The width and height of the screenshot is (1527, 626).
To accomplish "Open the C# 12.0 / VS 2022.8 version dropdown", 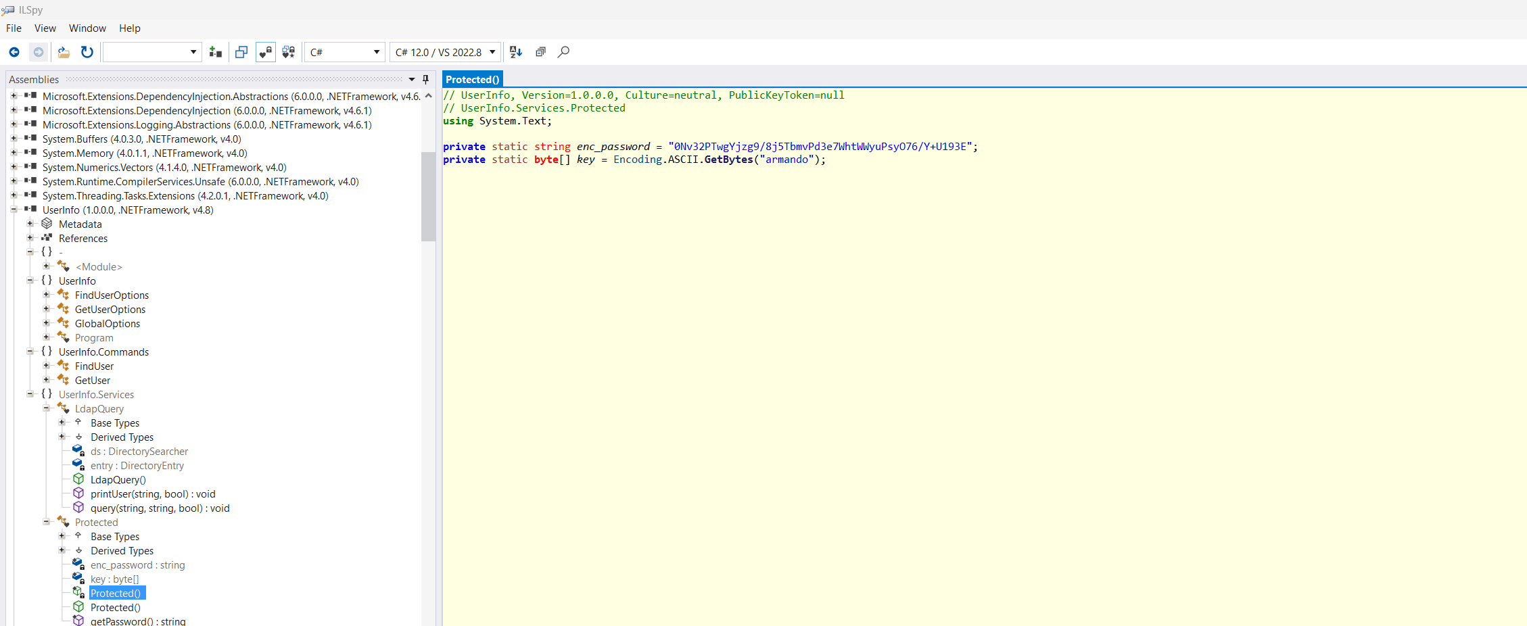I will 446,52.
